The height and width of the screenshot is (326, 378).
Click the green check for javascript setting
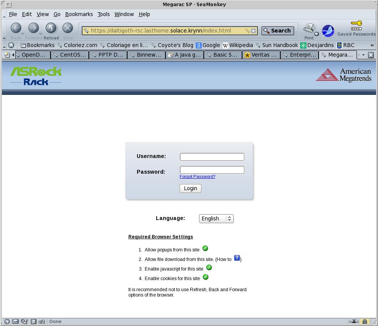pos(209,267)
